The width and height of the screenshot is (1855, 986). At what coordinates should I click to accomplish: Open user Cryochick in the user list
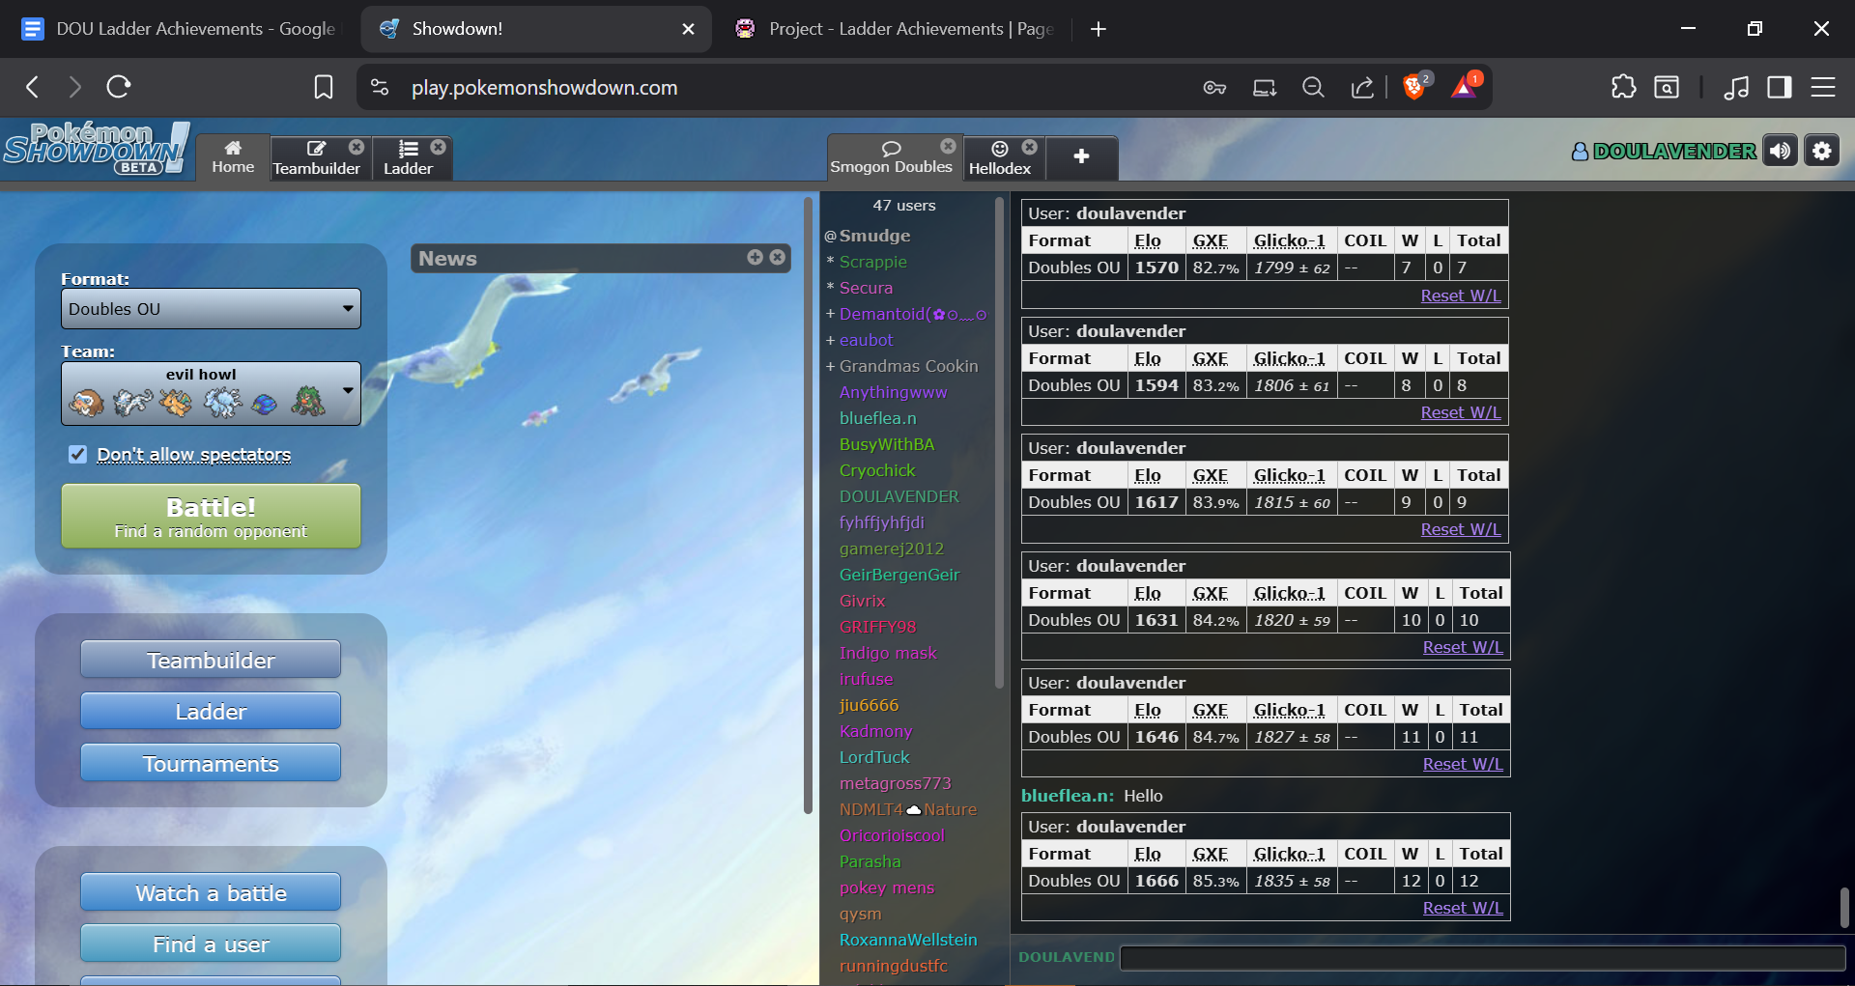click(x=876, y=470)
